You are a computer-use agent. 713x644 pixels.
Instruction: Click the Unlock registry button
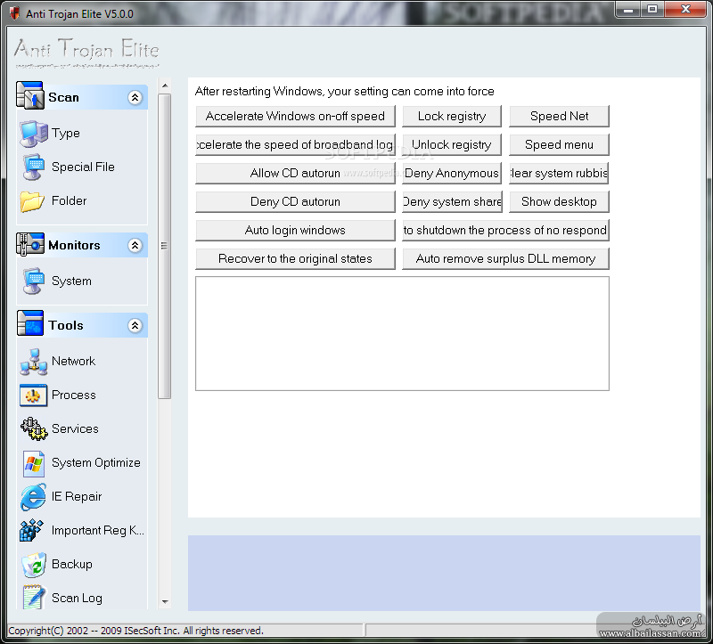[452, 145]
